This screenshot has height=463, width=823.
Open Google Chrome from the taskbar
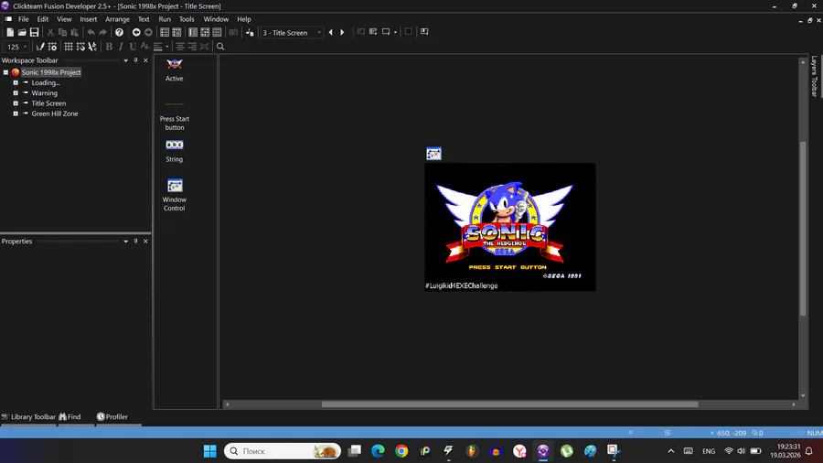click(401, 451)
